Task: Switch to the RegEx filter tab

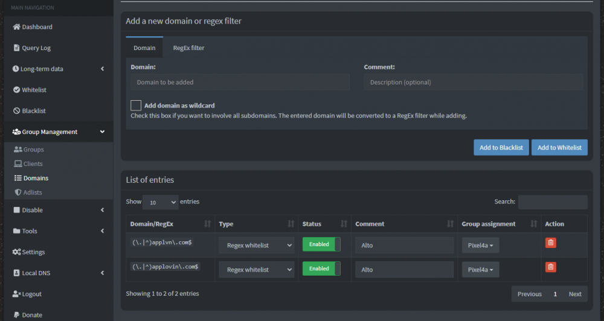Action: point(188,48)
